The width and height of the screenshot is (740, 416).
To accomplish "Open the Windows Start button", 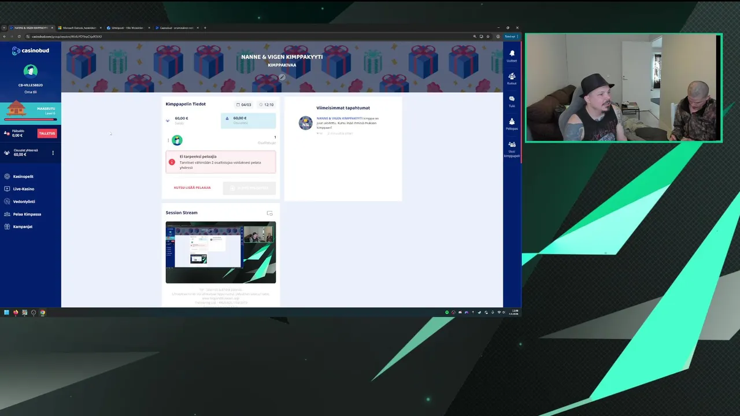I will pyautogui.click(x=7, y=313).
